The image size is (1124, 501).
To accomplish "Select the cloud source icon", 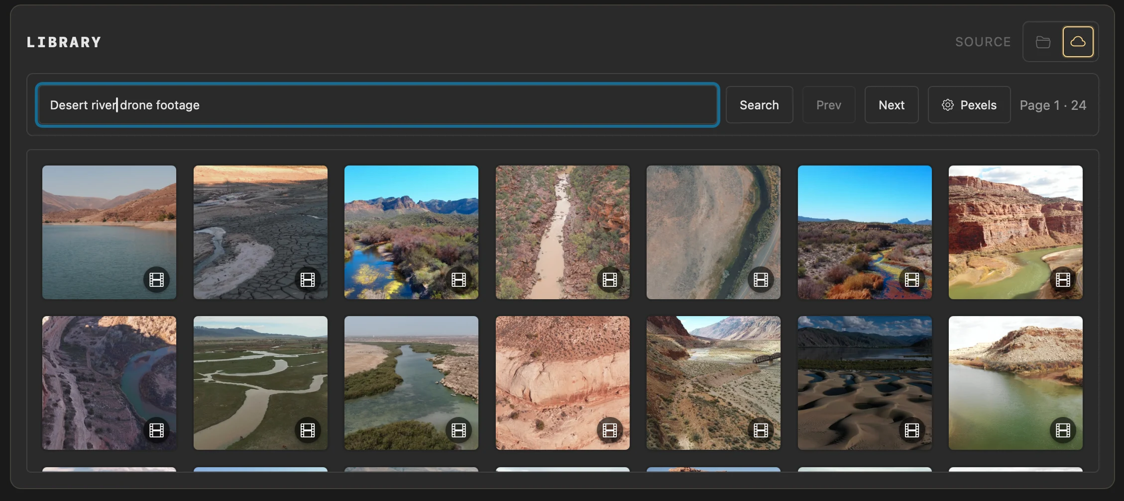I will pos(1078,42).
